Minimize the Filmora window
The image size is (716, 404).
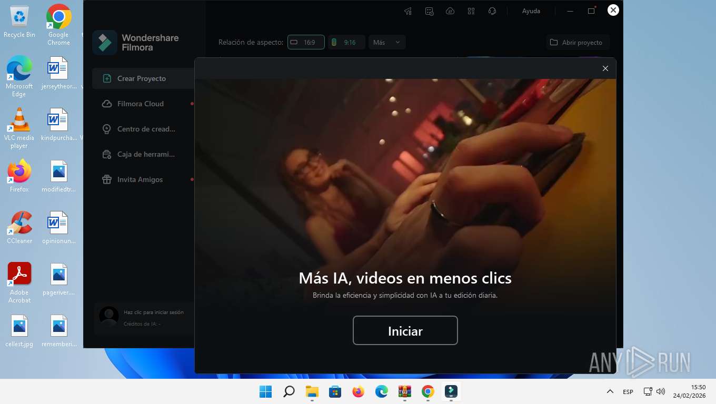point(570,11)
